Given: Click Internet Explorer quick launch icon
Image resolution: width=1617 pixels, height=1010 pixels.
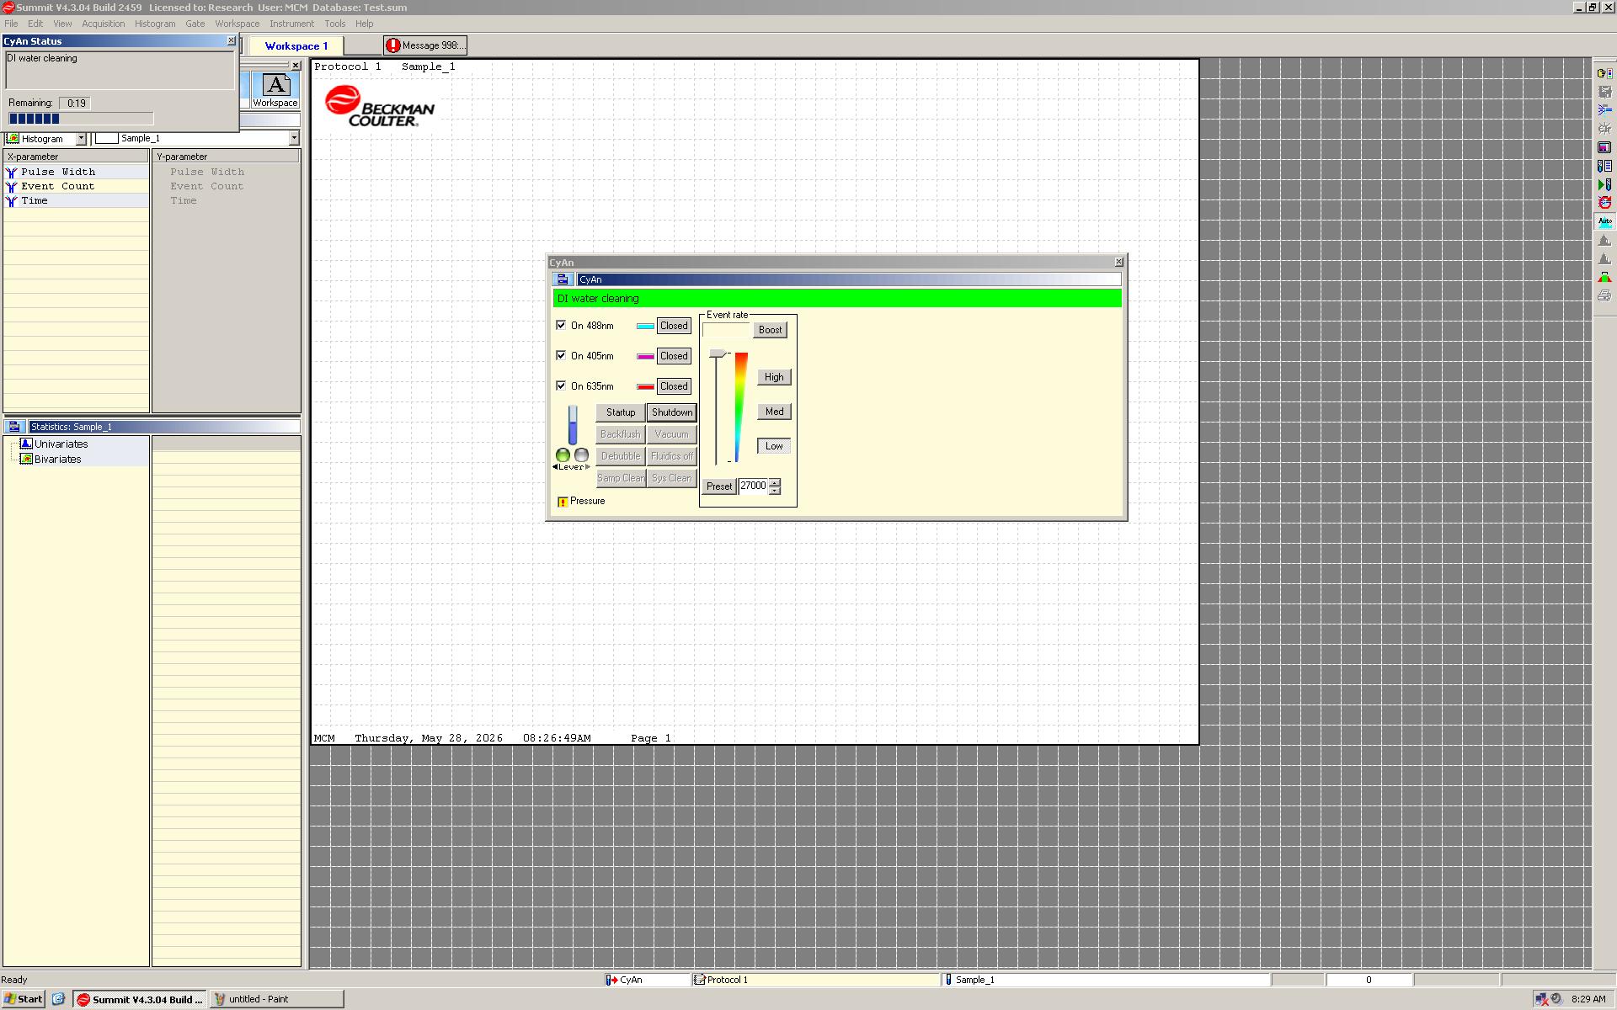Looking at the screenshot, I should click(x=58, y=999).
